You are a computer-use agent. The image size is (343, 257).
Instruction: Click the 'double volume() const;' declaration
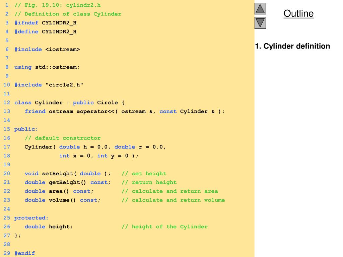[x=63, y=200]
